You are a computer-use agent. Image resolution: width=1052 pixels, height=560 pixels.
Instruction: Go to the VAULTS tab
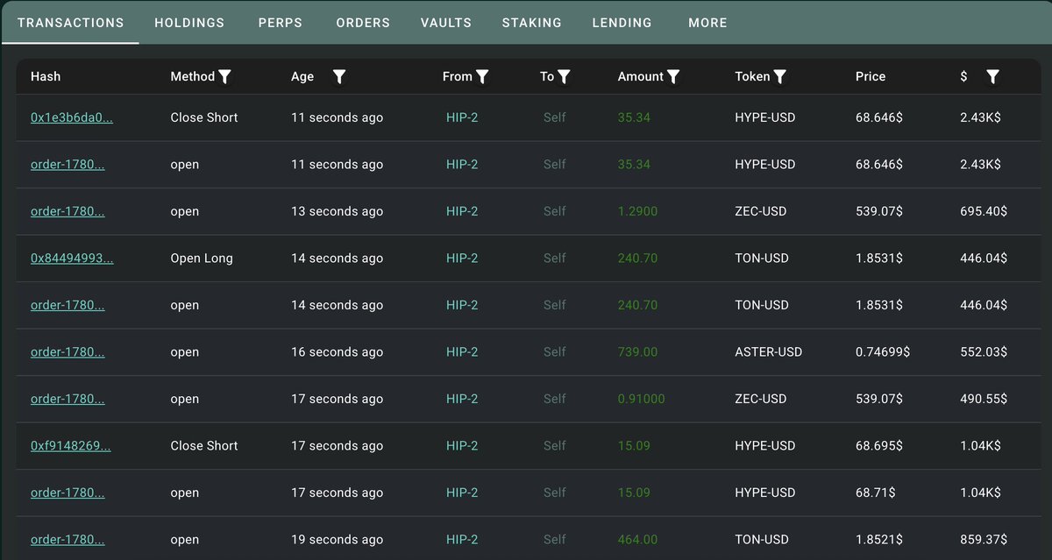tap(446, 23)
